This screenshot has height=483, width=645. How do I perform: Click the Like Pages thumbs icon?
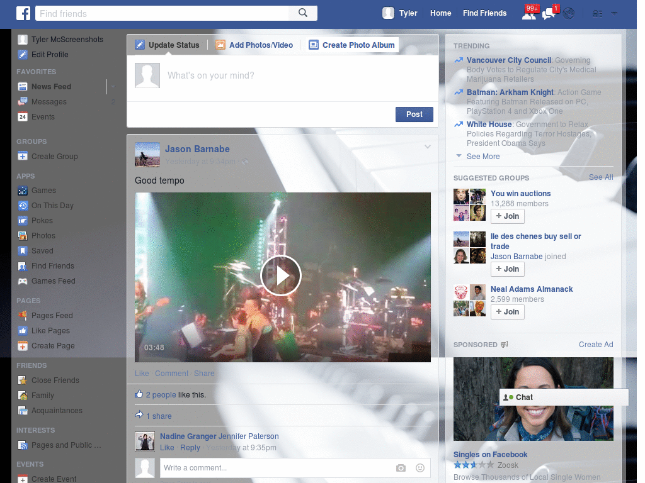[23, 331]
